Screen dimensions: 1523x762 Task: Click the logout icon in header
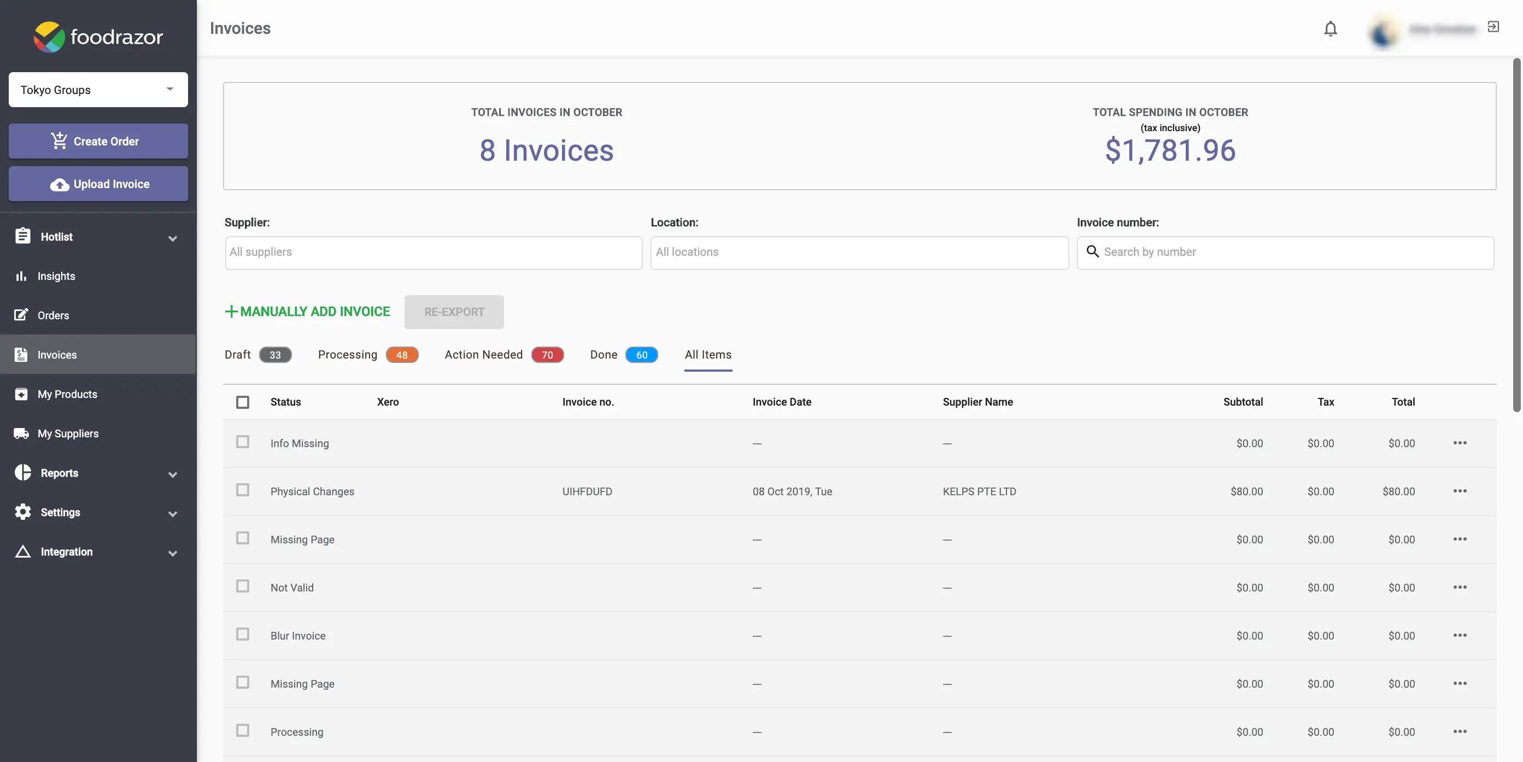(1493, 27)
